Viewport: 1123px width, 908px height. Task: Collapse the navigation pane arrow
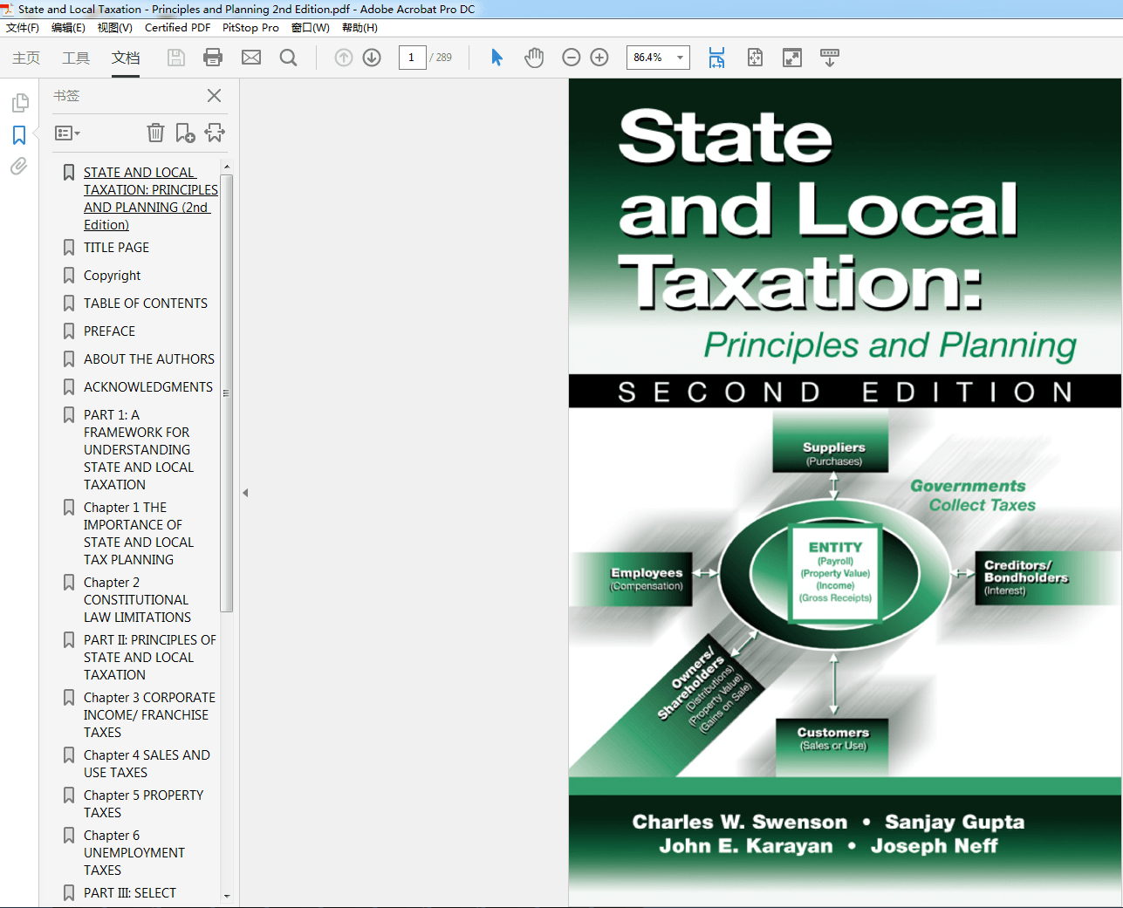(x=245, y=493)
